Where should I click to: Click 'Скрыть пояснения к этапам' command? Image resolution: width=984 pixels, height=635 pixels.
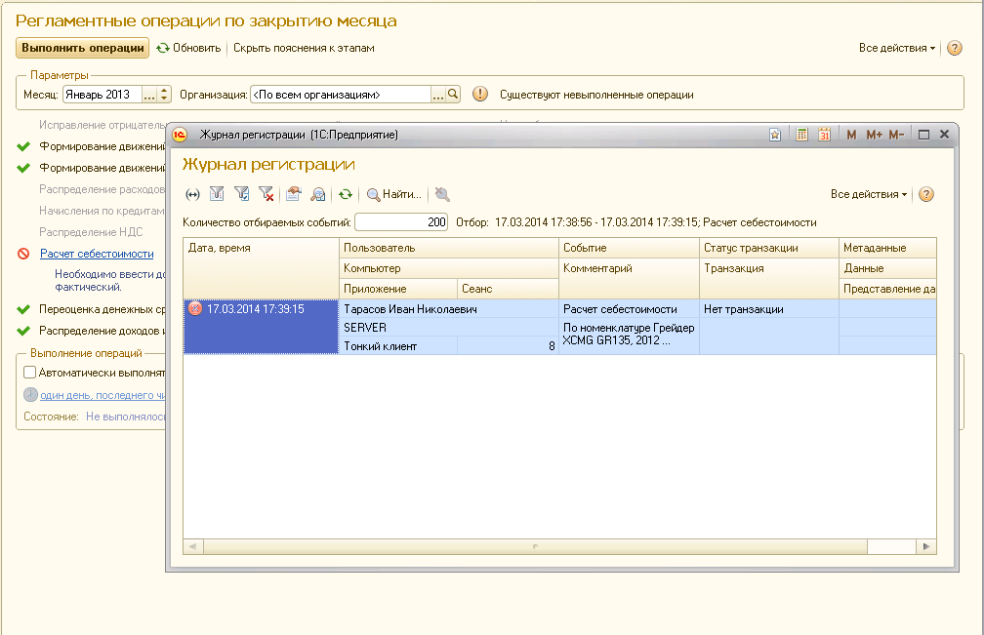point(304,48)
